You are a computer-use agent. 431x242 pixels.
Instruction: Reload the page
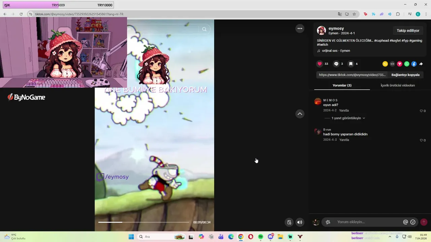coord(21,14)
